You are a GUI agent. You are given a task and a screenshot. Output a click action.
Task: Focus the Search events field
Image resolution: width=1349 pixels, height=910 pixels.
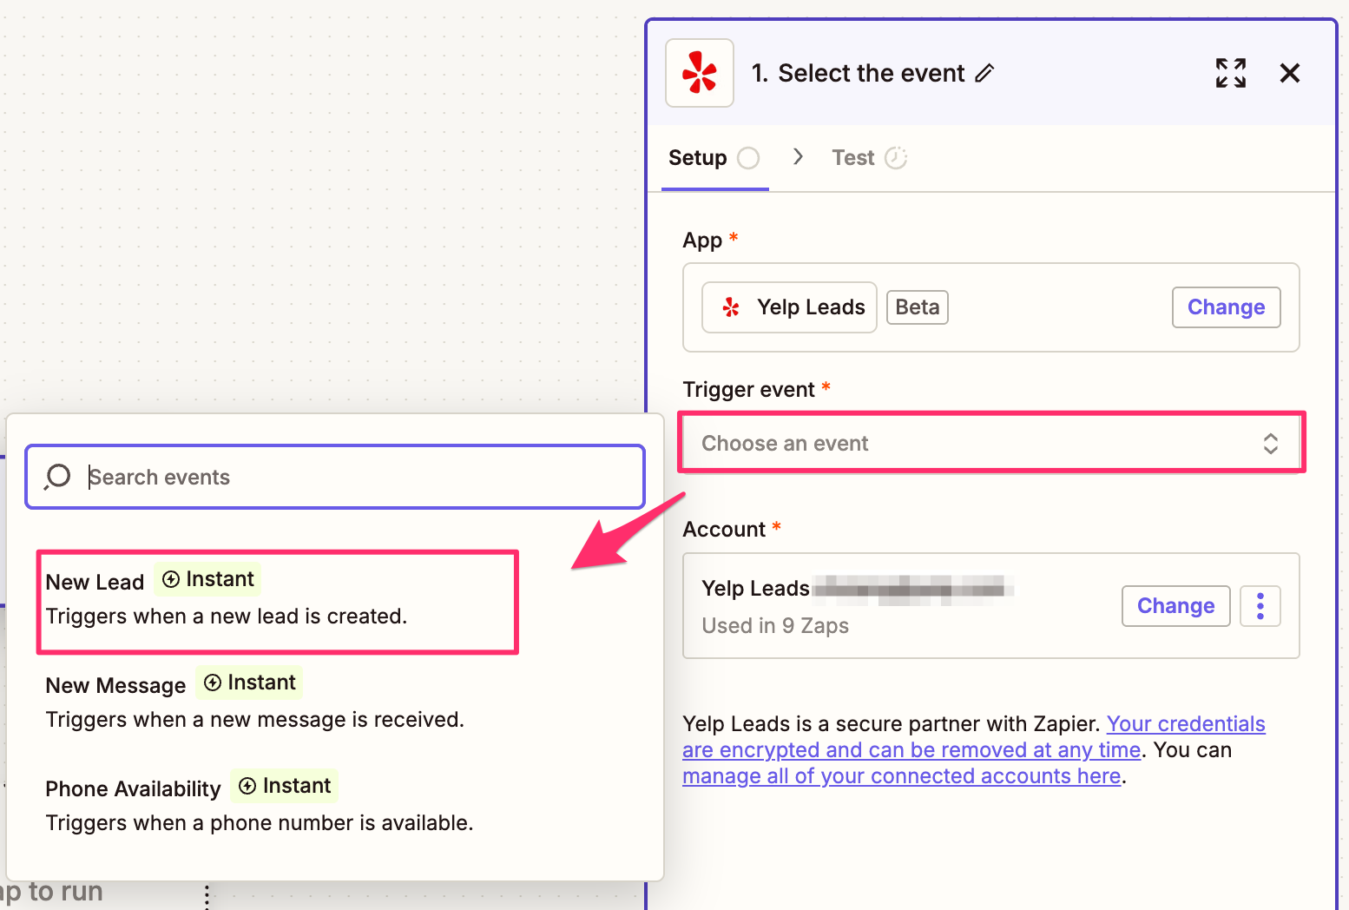click(335, 477)
